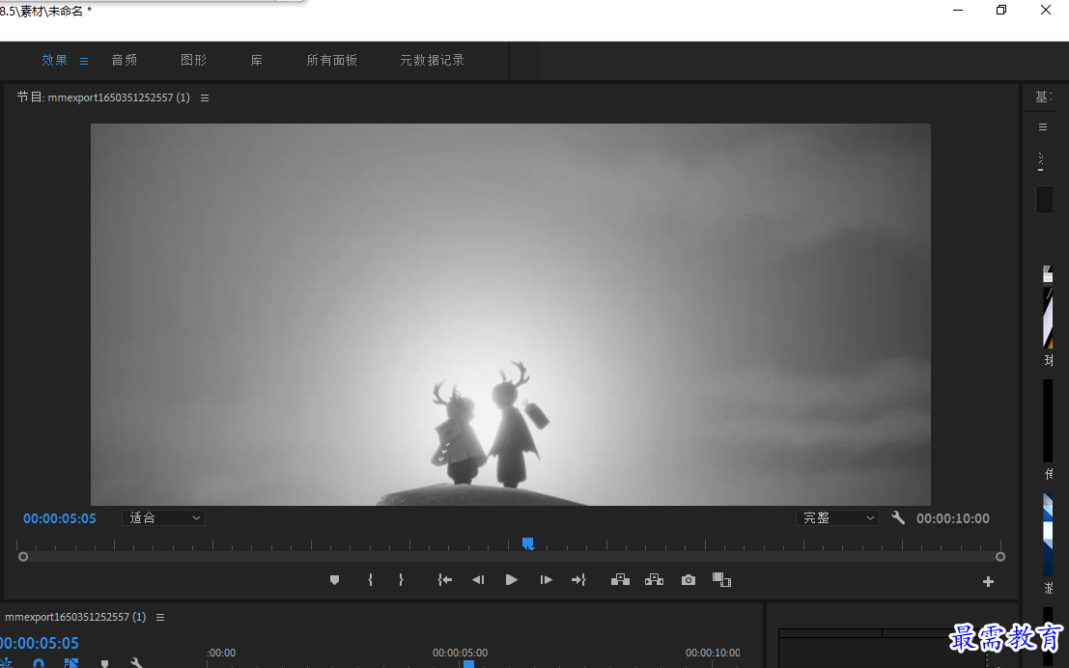Restore down the Premiere window
1069x668 pixels.
pos(1001,11)
